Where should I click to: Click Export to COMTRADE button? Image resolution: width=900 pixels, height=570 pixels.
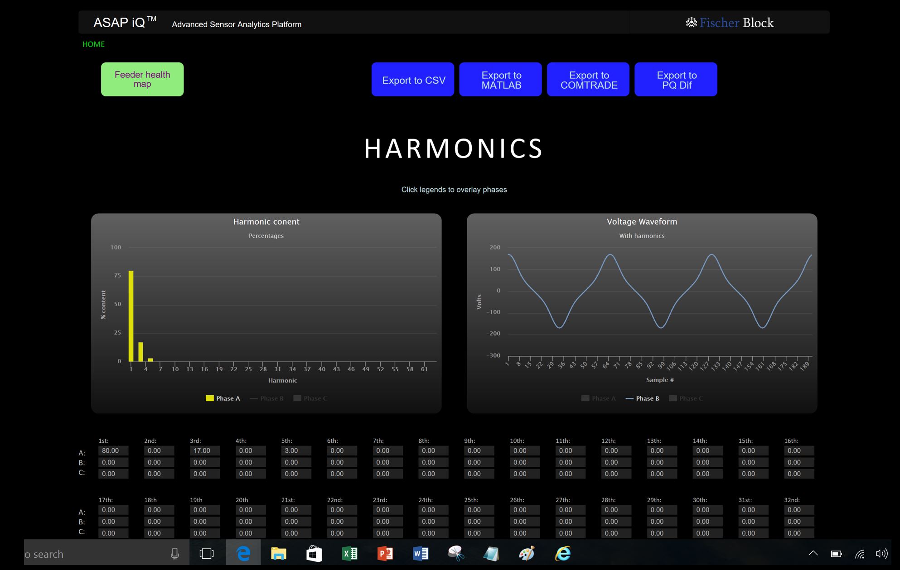588,80
